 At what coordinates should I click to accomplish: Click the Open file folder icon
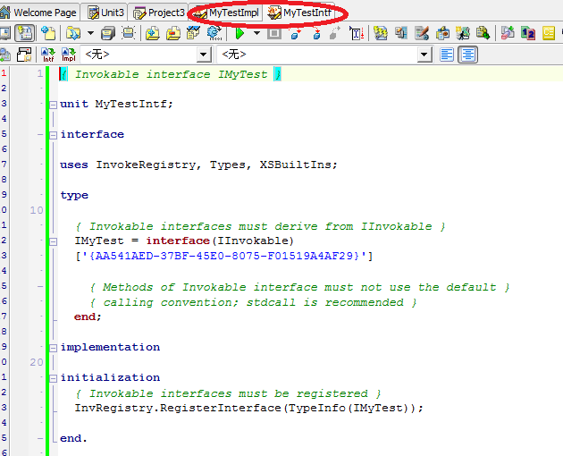tap(73, 33)
